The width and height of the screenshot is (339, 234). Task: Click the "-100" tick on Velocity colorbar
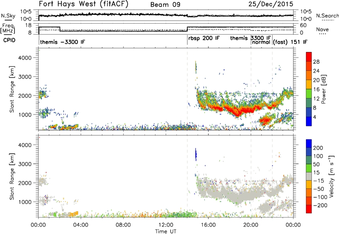pos(320,197)
